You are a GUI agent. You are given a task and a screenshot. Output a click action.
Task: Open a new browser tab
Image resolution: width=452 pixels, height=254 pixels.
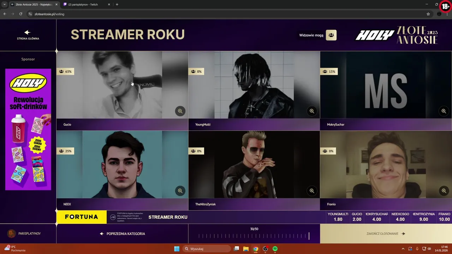pos(117,5)
